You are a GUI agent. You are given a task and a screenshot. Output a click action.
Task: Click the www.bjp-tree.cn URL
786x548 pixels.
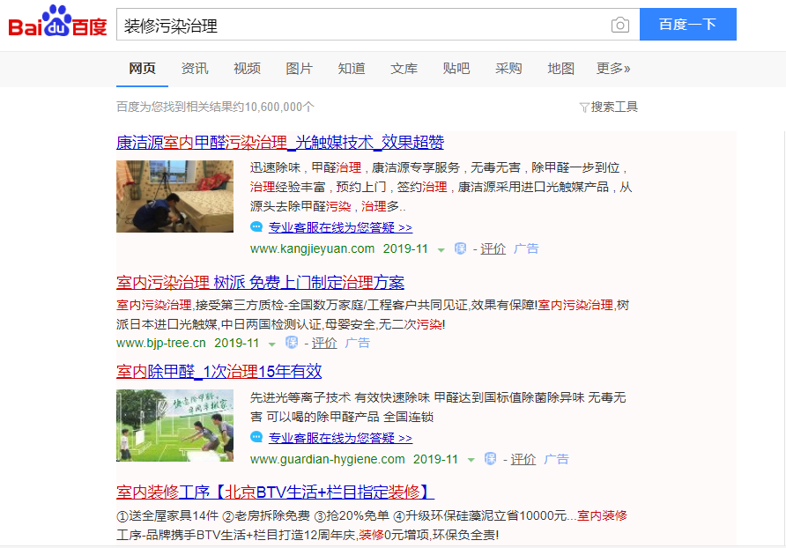tap(161, 343)
